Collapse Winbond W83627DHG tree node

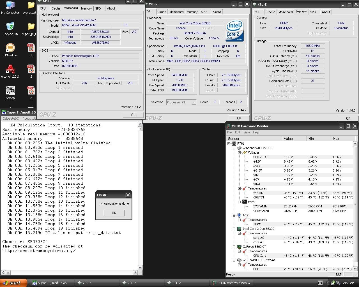(x=234, y=148)
